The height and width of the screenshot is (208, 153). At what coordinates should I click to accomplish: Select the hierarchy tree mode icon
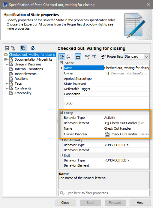[13, 48]
